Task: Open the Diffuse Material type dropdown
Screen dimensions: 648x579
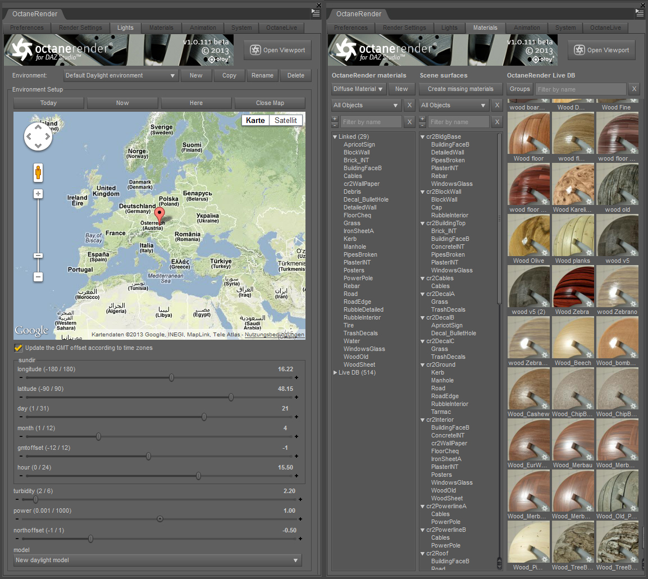Action: tap(358, 89)
